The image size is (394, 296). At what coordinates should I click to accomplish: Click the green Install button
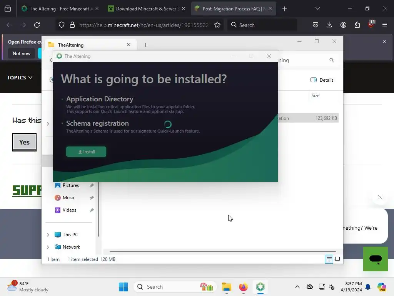86,152
